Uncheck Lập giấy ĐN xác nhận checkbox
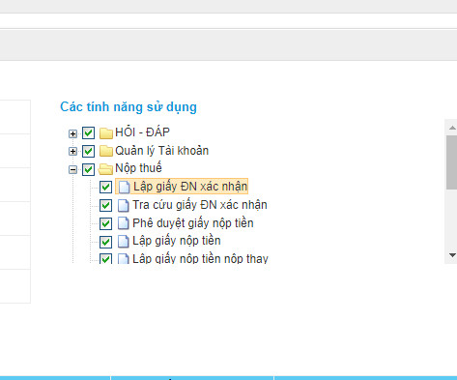This screenshot has height=380, width=457. (105, 187)
